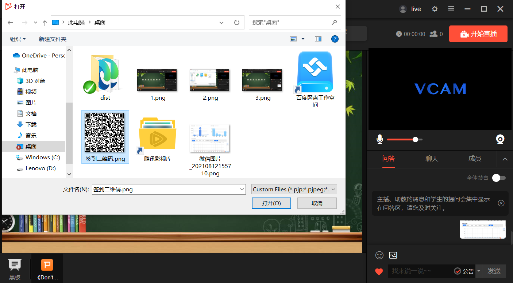Image resolution: width=513 pixels, height=283 pixels.
Task: Open the emoji picker icon
Action: (x=379, y=255)
